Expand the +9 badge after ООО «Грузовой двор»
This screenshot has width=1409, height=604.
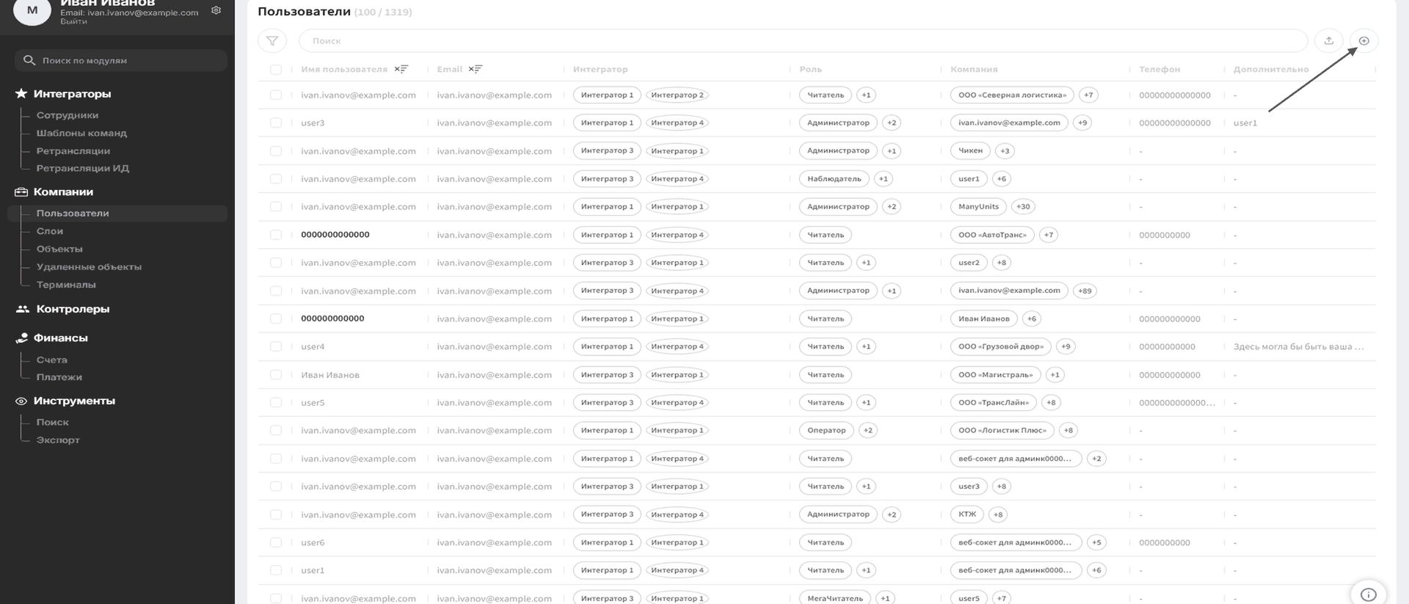click(x=1066, y=346)
